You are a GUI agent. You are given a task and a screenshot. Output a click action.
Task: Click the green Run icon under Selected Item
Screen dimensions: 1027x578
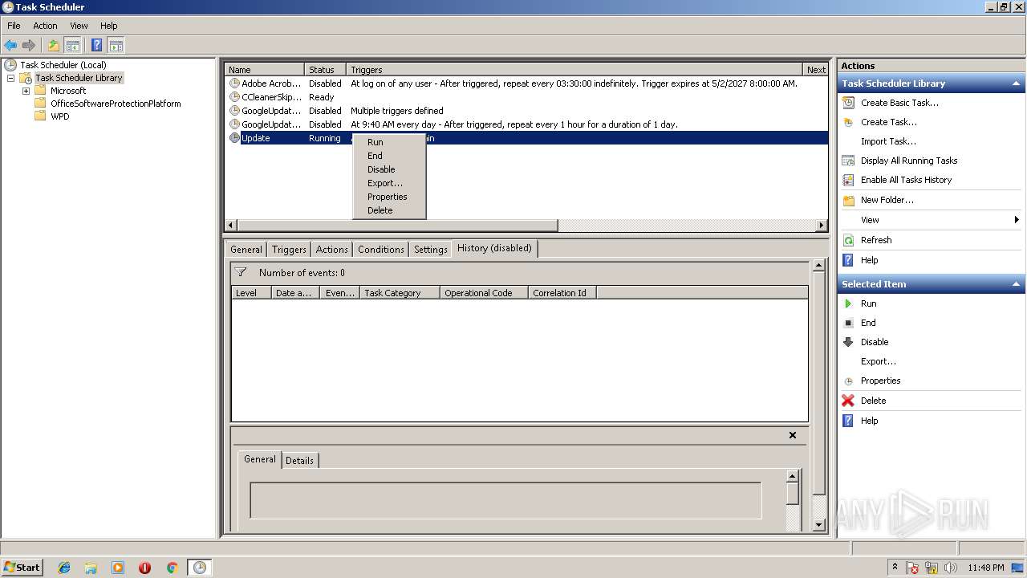click(848, 303)
